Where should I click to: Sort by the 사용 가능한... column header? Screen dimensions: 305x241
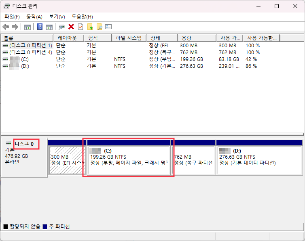pyautogui.click(x=261, y=38)
